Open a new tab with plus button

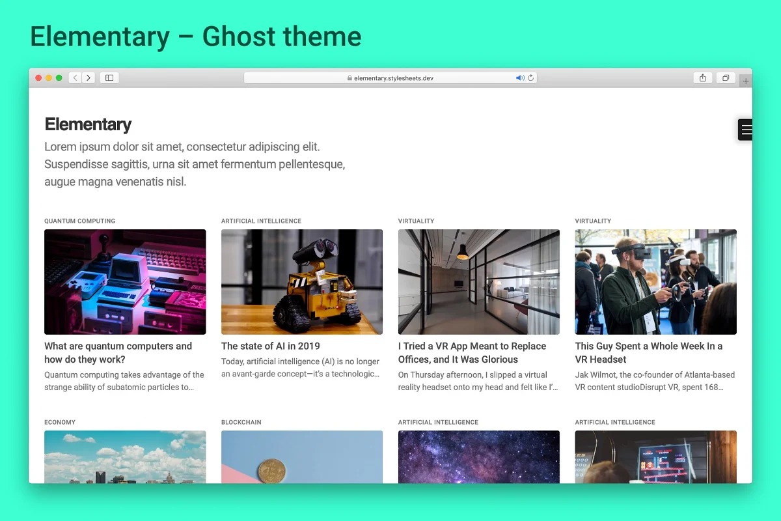[x=746, y=81]
